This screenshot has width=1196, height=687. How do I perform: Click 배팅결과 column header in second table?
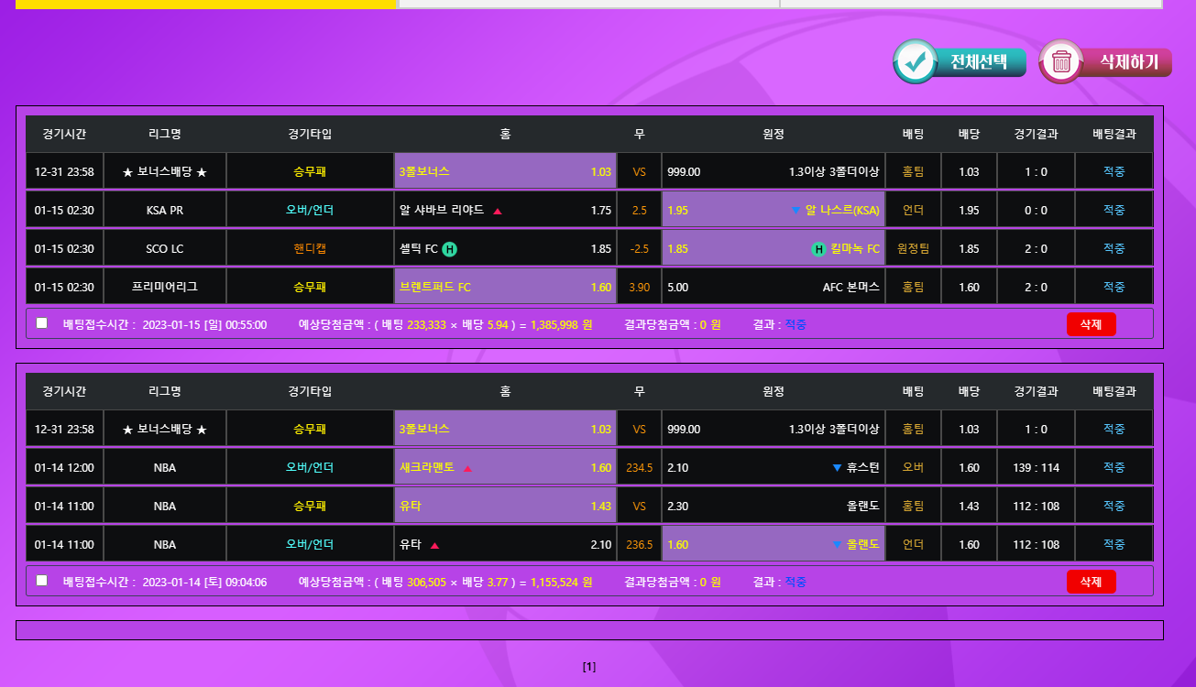[x=1114, y=391]
